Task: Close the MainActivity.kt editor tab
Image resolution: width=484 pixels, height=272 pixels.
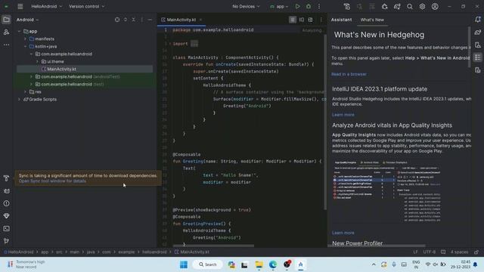Action: [200, 20]
